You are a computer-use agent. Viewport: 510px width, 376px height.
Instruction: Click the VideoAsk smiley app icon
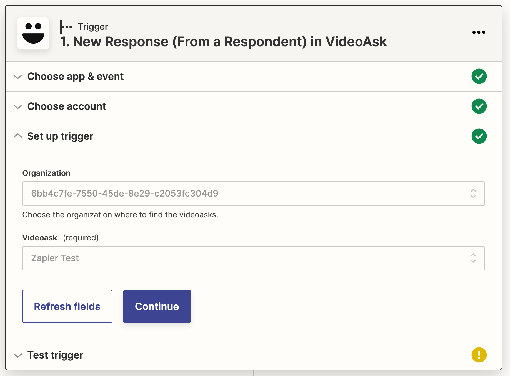33,33
